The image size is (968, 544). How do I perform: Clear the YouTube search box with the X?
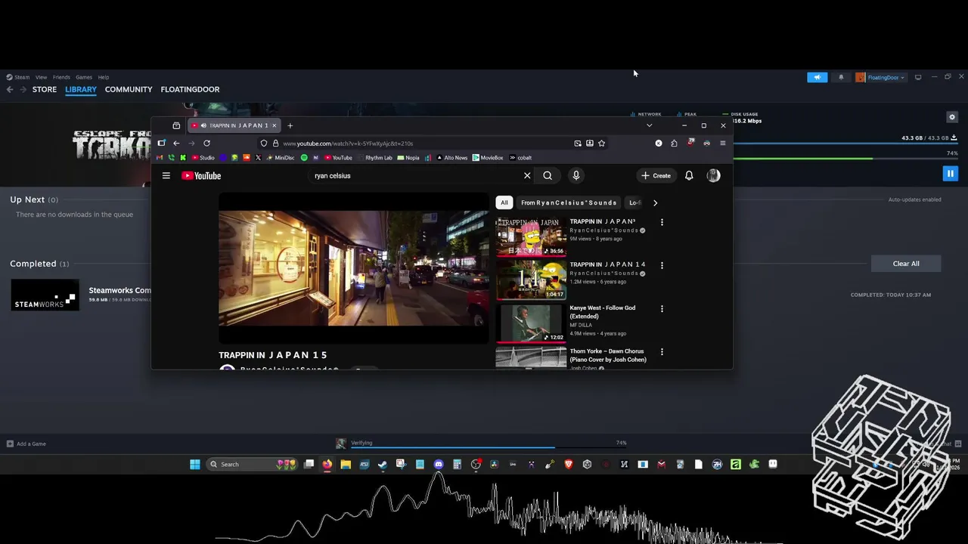(x=527, y=175)
